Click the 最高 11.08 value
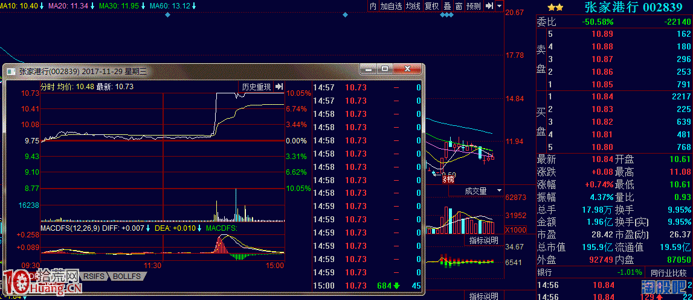This screenshot has width=693, height=300. [682, 172]
